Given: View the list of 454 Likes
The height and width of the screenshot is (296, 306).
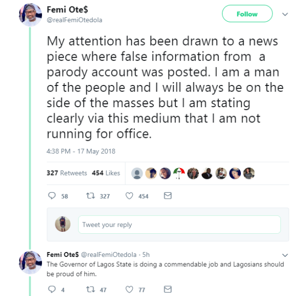Looking at the screenshot, I should pyautogui.click(x=106, y=173).
